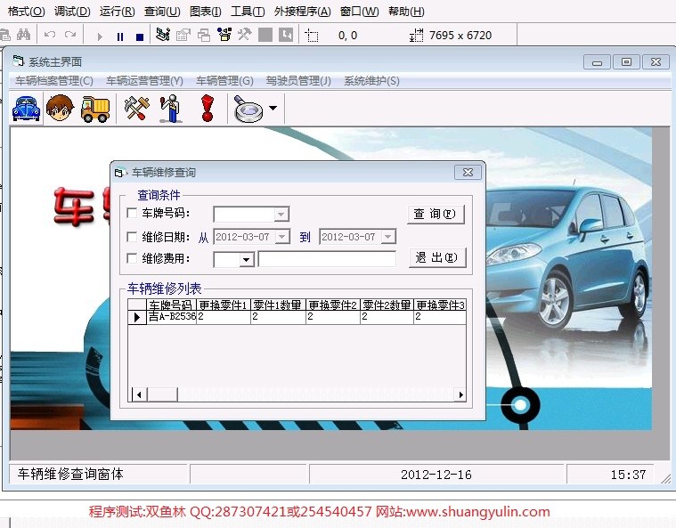Enable the 维修日期 condition checkbox
This screenshot has width=676, height=528.
(x=132, y=237)
